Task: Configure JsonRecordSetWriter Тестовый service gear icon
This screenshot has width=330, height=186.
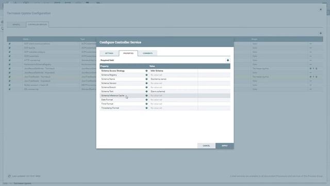Action: [310, 69]
